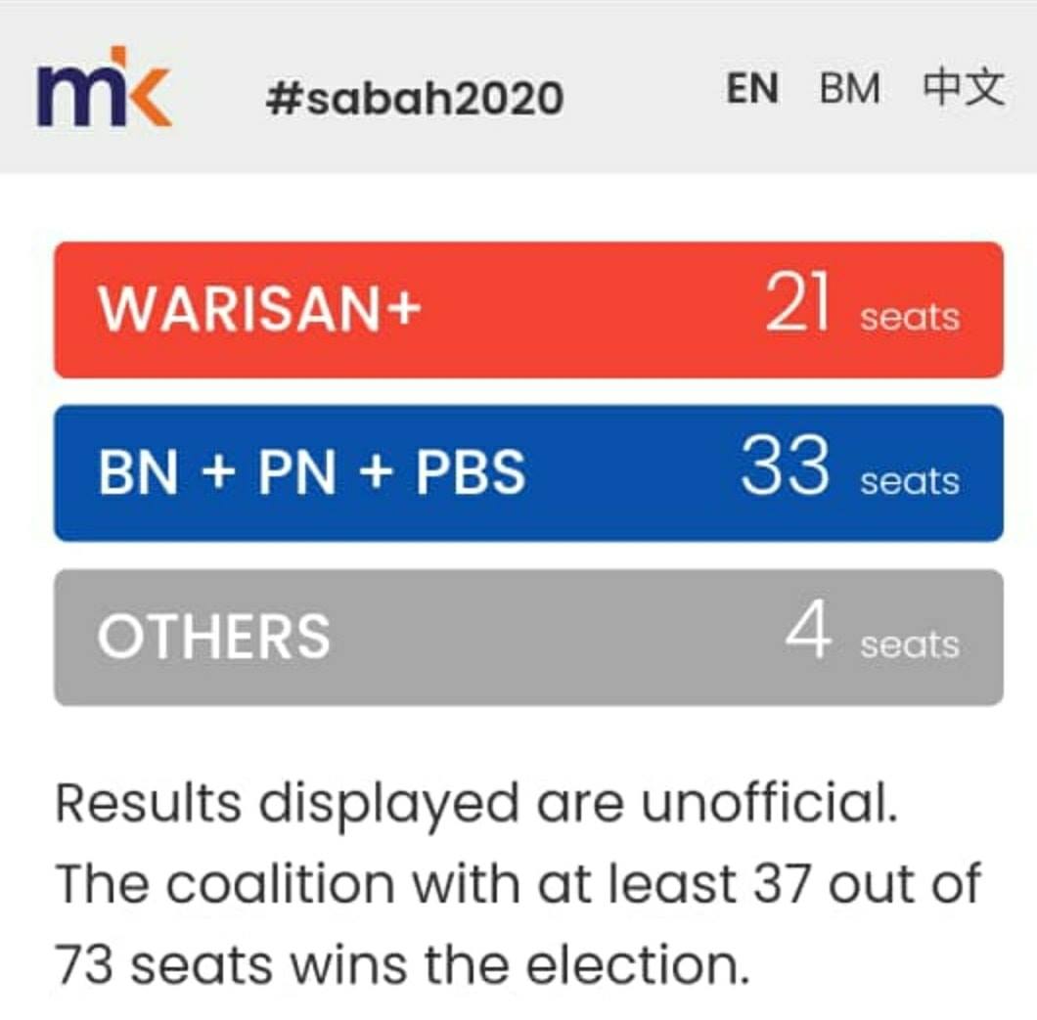Switch language to EN

(752, 88)
